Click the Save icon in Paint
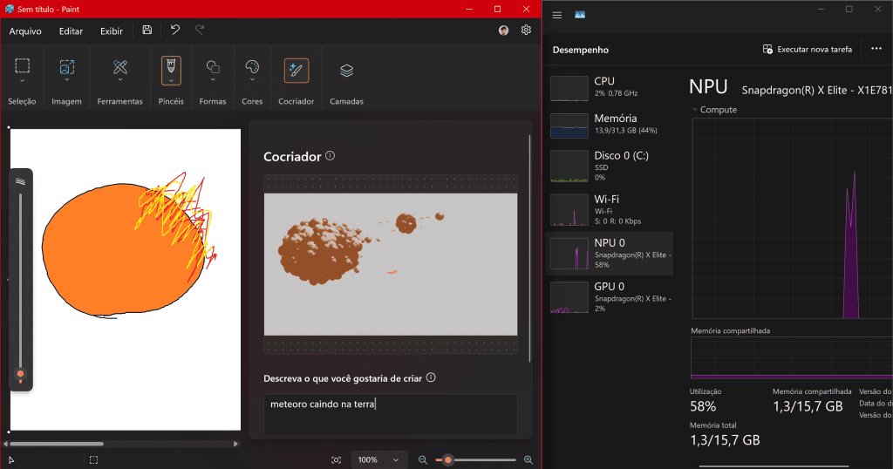The image size is (893, 469). coord(147,31)
